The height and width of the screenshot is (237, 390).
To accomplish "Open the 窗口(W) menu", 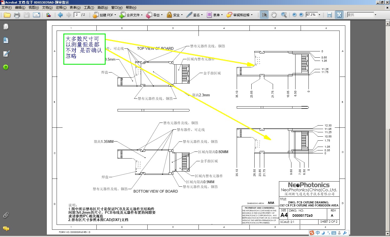I will (117, 8).
